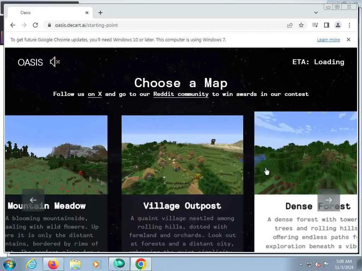Screen dimensions: 362x271
Task: Close the Oasis tab
Action: [87, 13]
